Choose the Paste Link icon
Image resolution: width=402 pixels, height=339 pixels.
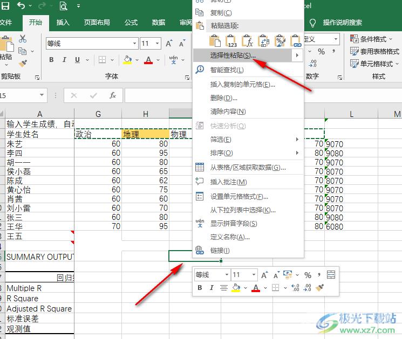[296, 41]
